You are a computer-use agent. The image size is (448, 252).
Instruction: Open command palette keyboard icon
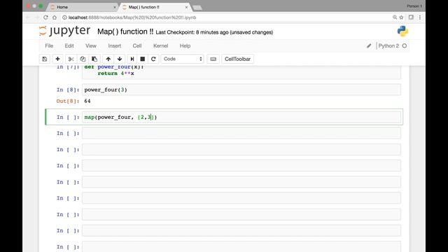(x=213, y=59)
